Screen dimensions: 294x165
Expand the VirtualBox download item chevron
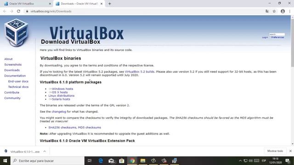click(45, 151)
